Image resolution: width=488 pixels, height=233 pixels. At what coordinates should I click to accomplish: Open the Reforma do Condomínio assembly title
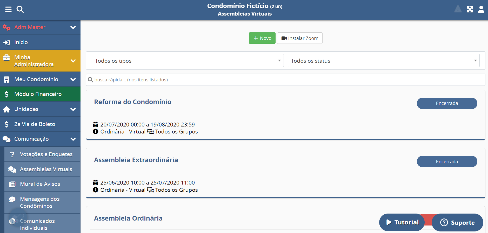[132, 102]
